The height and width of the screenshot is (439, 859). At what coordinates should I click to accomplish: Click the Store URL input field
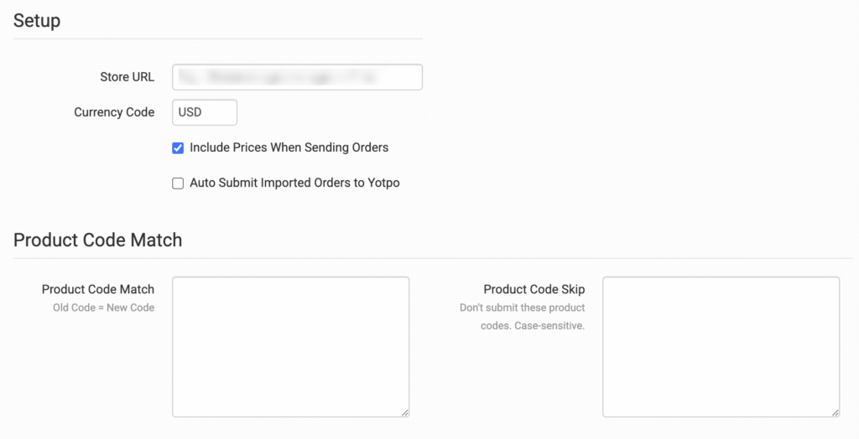[x=297, y=77]
